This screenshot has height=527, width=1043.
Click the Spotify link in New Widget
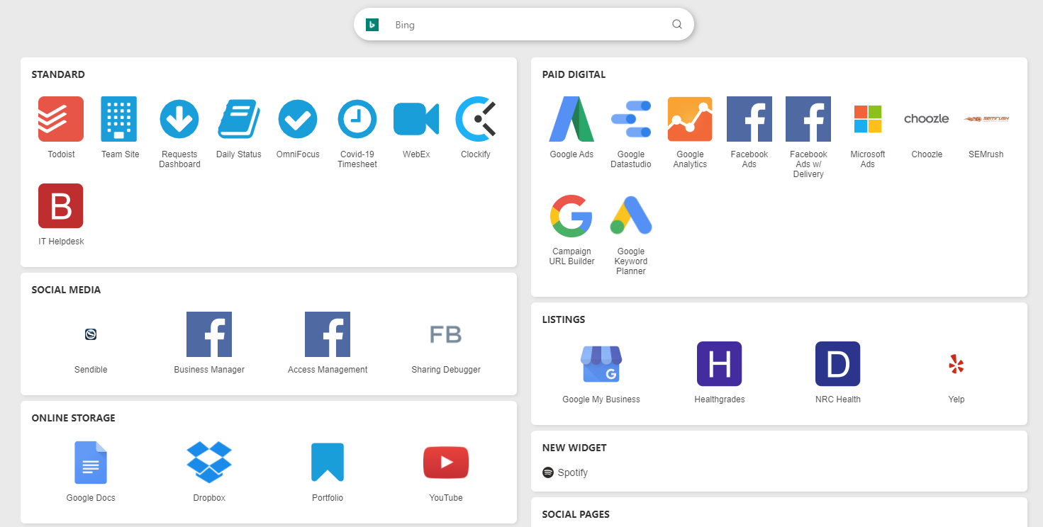coord(565,472)
